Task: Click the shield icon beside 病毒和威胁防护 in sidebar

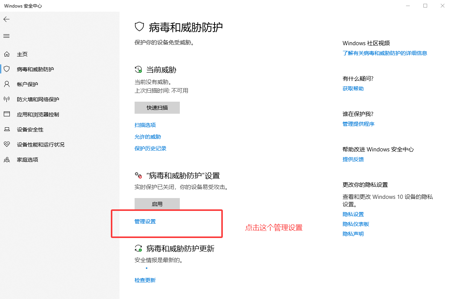Action: 7,69
